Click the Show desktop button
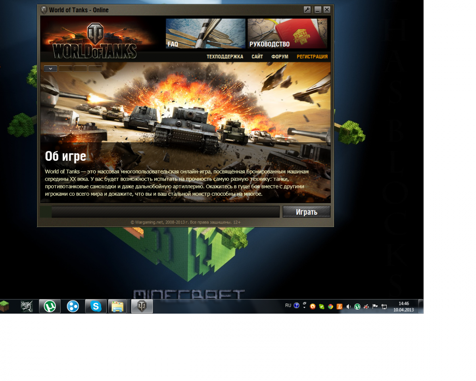 (x=421, y=306)
